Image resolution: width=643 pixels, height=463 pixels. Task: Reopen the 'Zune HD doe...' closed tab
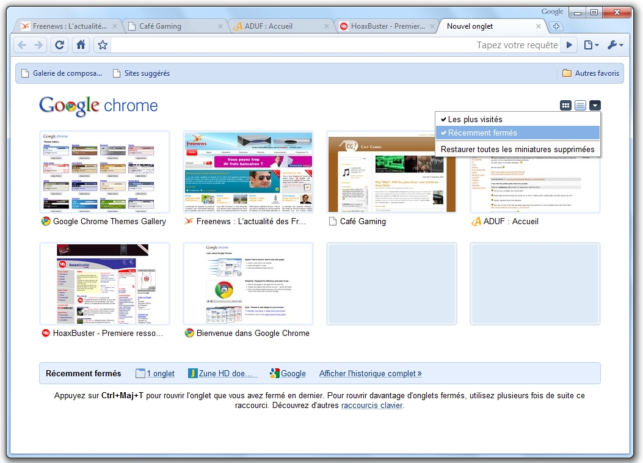[x=223, y=374]
